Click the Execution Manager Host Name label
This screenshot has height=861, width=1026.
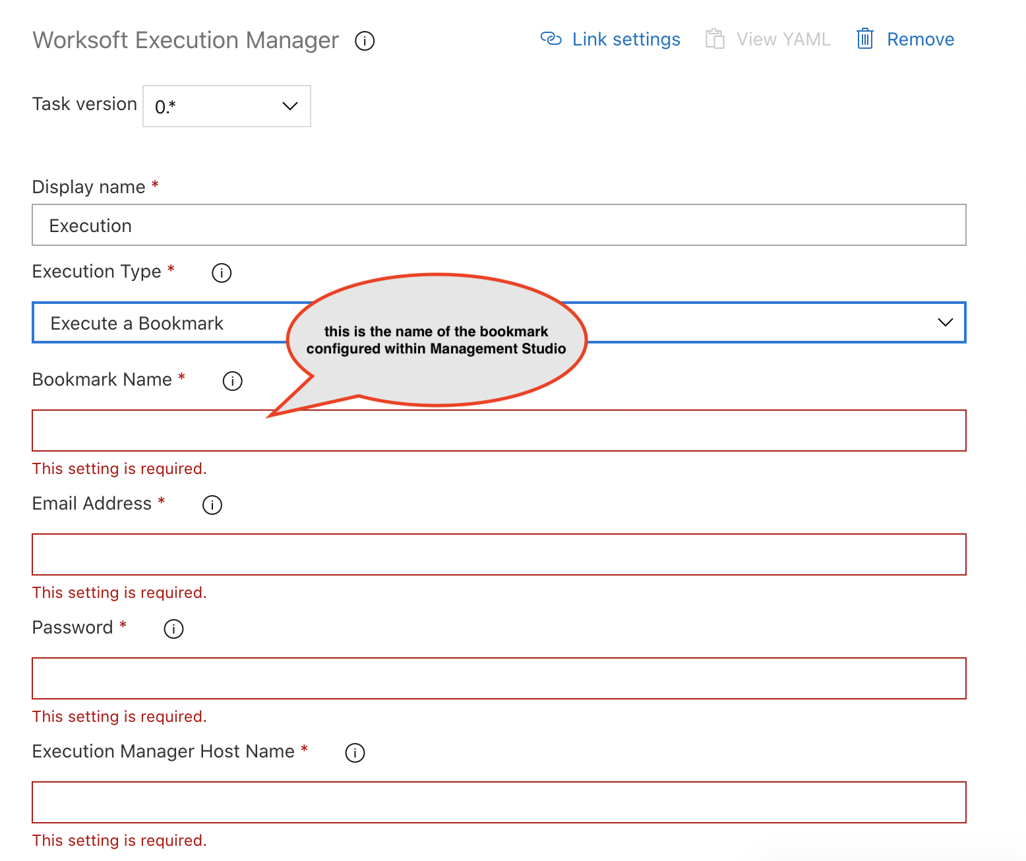(164, 752)
